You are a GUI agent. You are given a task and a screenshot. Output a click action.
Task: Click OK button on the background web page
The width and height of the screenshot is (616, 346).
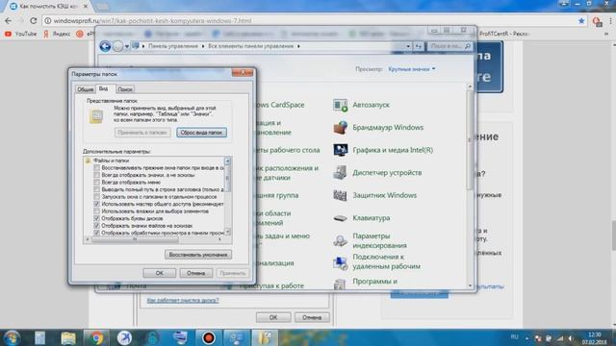(x=273, y=317)
